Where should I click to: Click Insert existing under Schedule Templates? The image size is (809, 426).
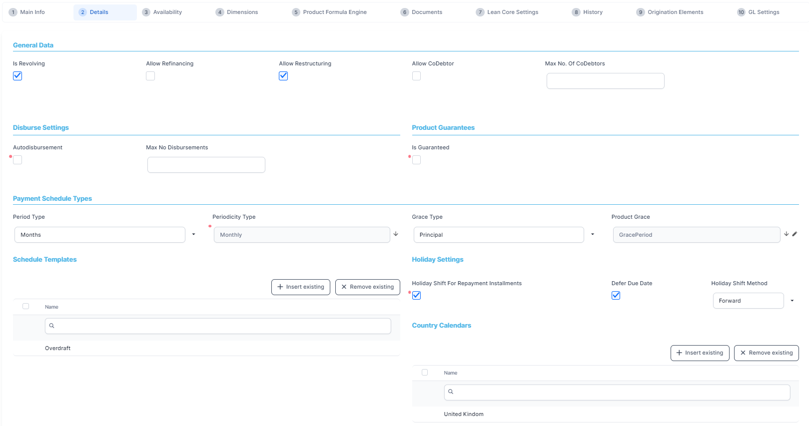(x=300, y=287)
